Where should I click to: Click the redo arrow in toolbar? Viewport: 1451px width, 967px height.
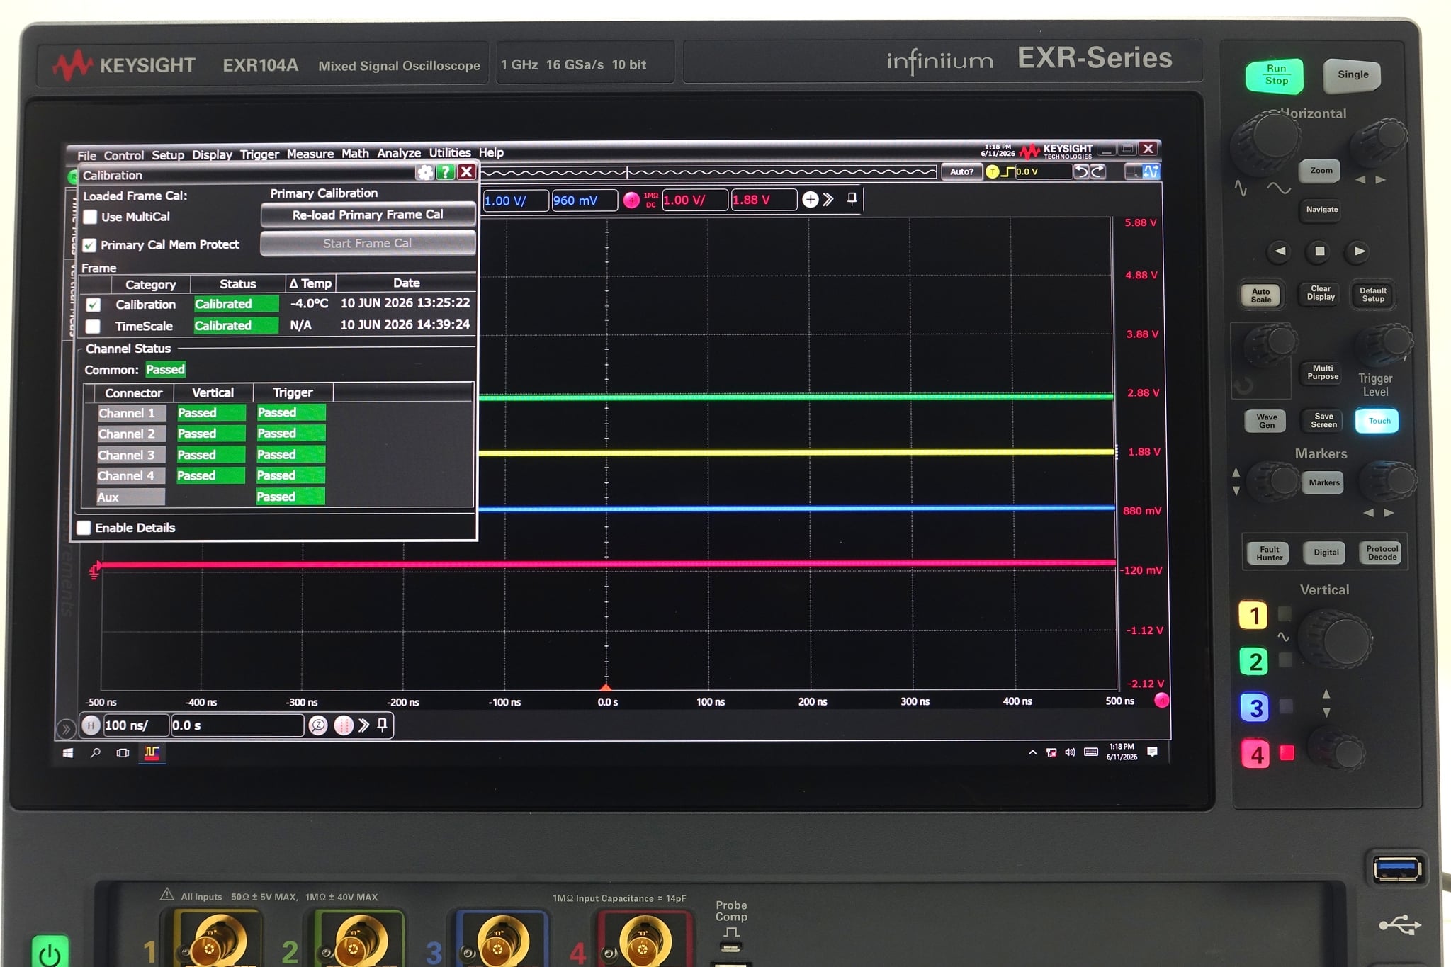[x=1097, y=171]
